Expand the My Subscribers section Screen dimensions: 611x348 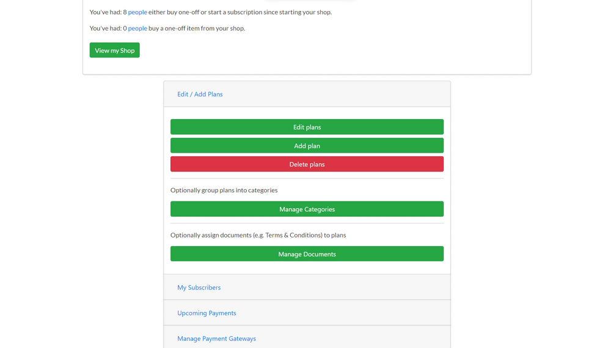click(199, 288)
